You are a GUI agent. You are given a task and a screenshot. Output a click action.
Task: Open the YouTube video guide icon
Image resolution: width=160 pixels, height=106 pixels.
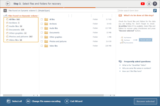pyautogui.click(x=143, y=4)
